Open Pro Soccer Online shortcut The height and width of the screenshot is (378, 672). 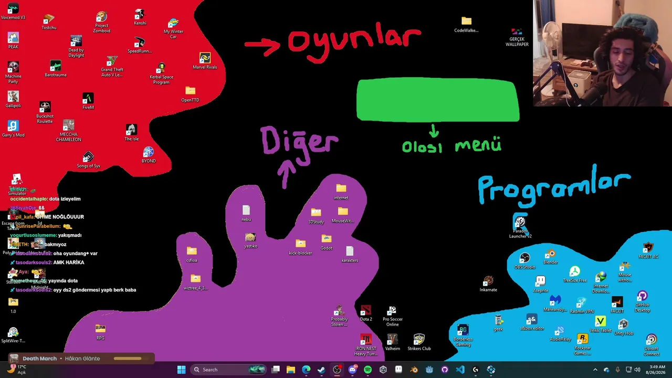[392, 317]
